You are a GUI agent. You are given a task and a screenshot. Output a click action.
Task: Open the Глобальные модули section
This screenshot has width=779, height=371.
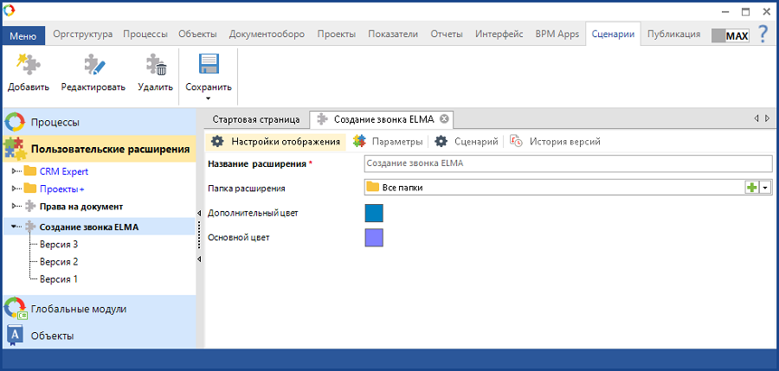coord(78,309)
